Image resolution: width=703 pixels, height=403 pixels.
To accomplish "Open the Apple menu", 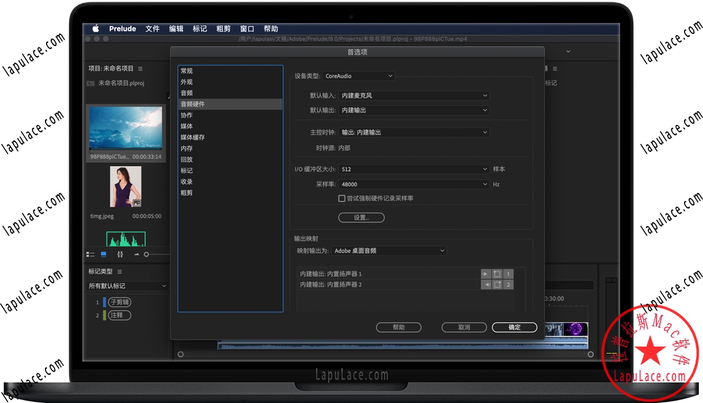I will pyautogui.click(x=96, y=28).
